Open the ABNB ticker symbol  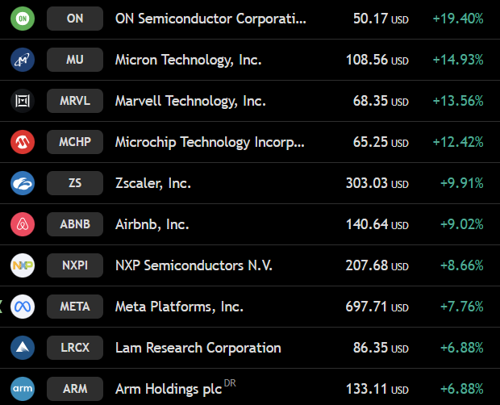click(75, 224)
